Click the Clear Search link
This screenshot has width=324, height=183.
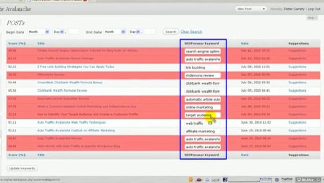pyautogui.click(x=191, y=32)
